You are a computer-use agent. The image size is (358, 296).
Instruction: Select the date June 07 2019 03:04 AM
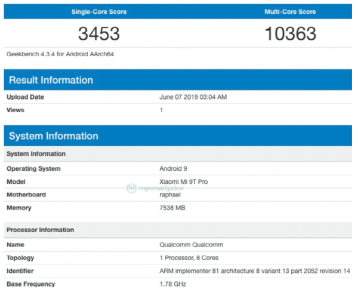[x=193, y=97]
